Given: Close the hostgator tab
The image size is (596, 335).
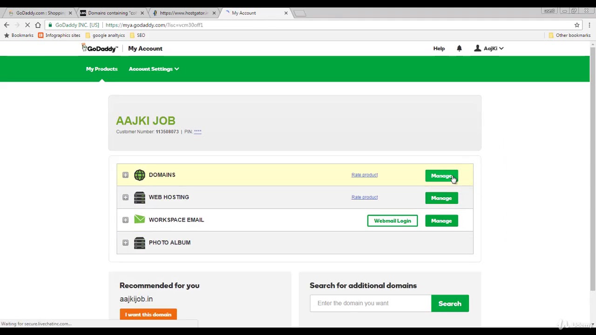Looking at the screenshot, I should point(214,13).
